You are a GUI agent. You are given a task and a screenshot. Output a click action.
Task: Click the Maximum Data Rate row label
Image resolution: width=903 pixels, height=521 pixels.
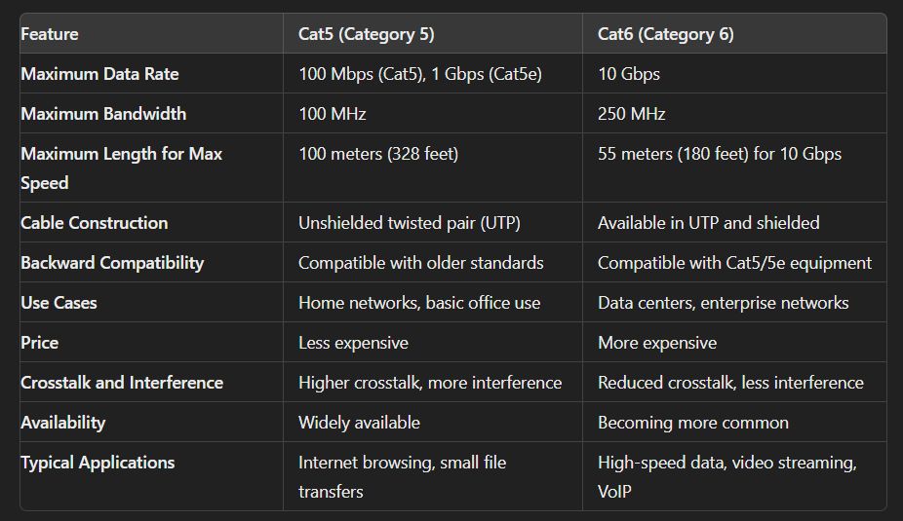[x=99, y=74]
